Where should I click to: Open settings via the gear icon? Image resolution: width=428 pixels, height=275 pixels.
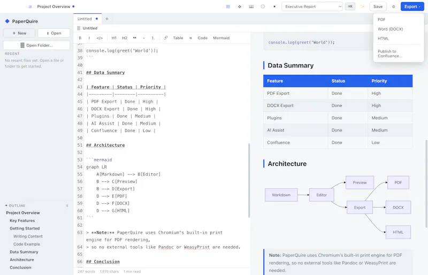(x=393, y=6)
